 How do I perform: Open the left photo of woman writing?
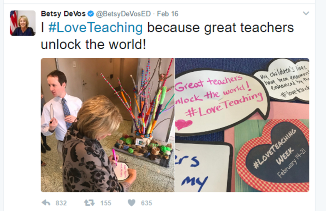(108, 125)
